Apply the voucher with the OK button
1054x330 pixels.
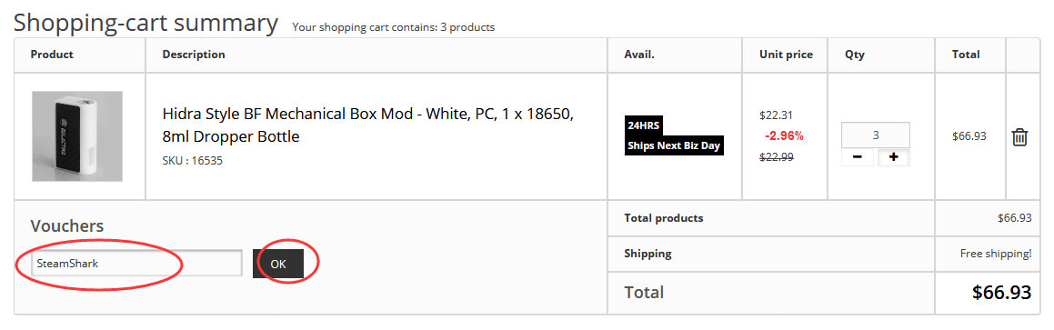click(x=278, y=264)
